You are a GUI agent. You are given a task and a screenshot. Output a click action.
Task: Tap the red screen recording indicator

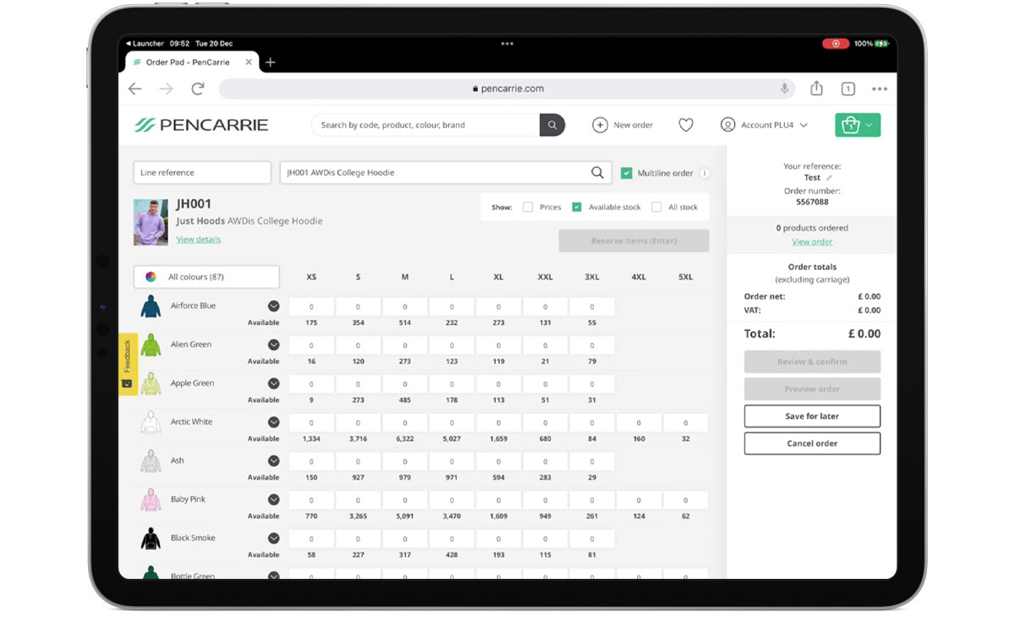(836, 43)
